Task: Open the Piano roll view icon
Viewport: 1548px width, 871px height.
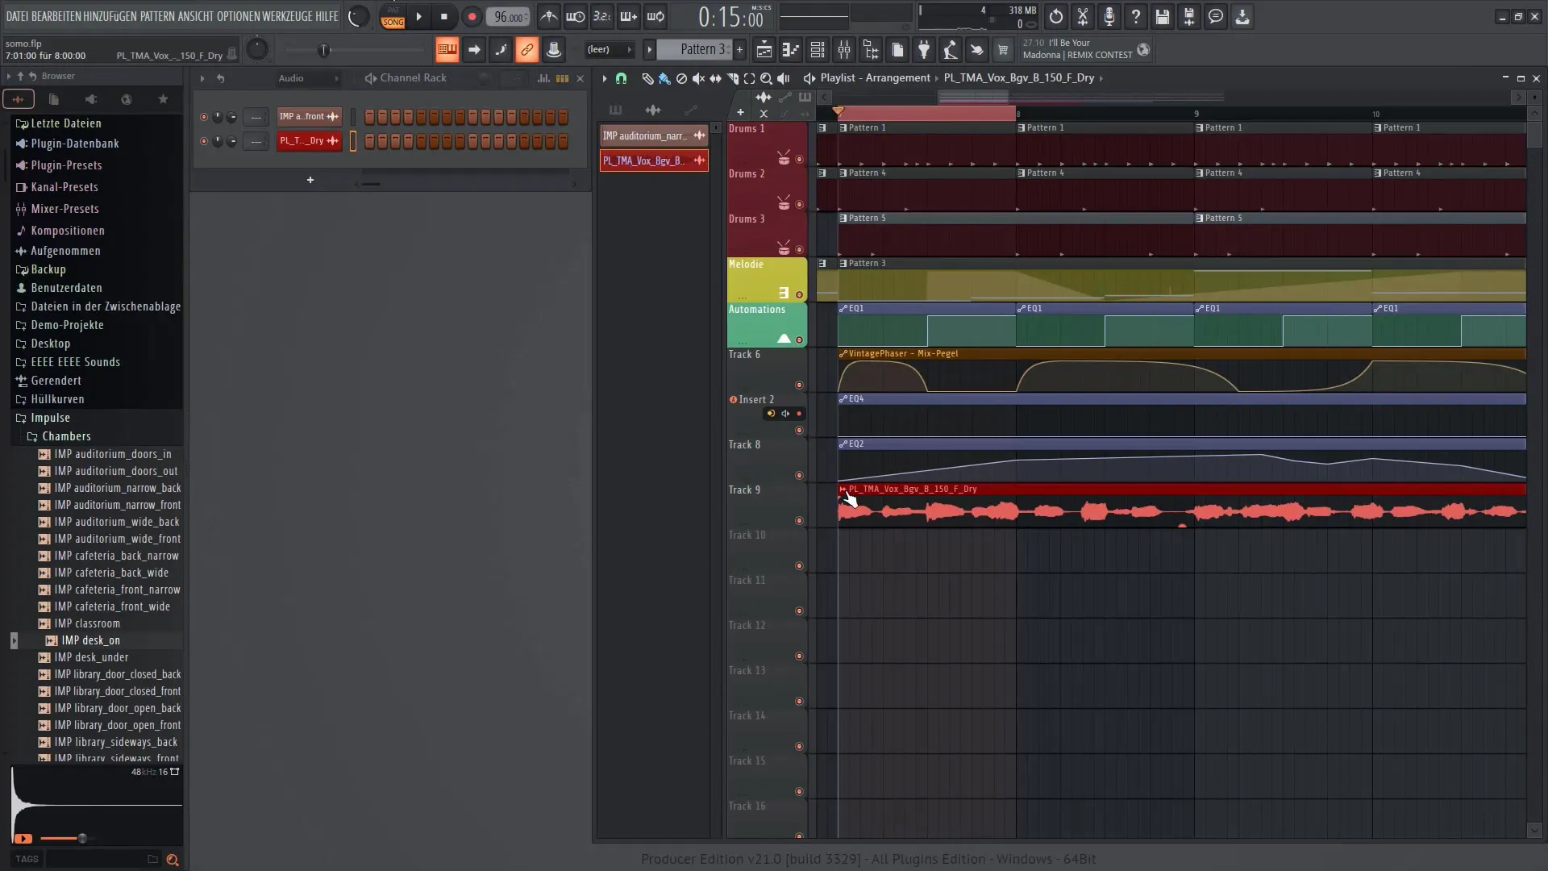Action: point(790,50)
